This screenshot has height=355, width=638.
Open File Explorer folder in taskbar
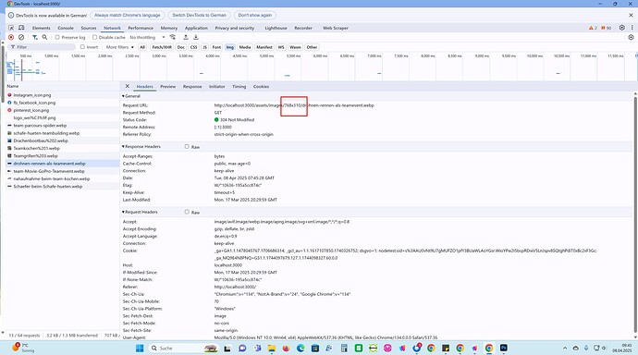point(272,349)
